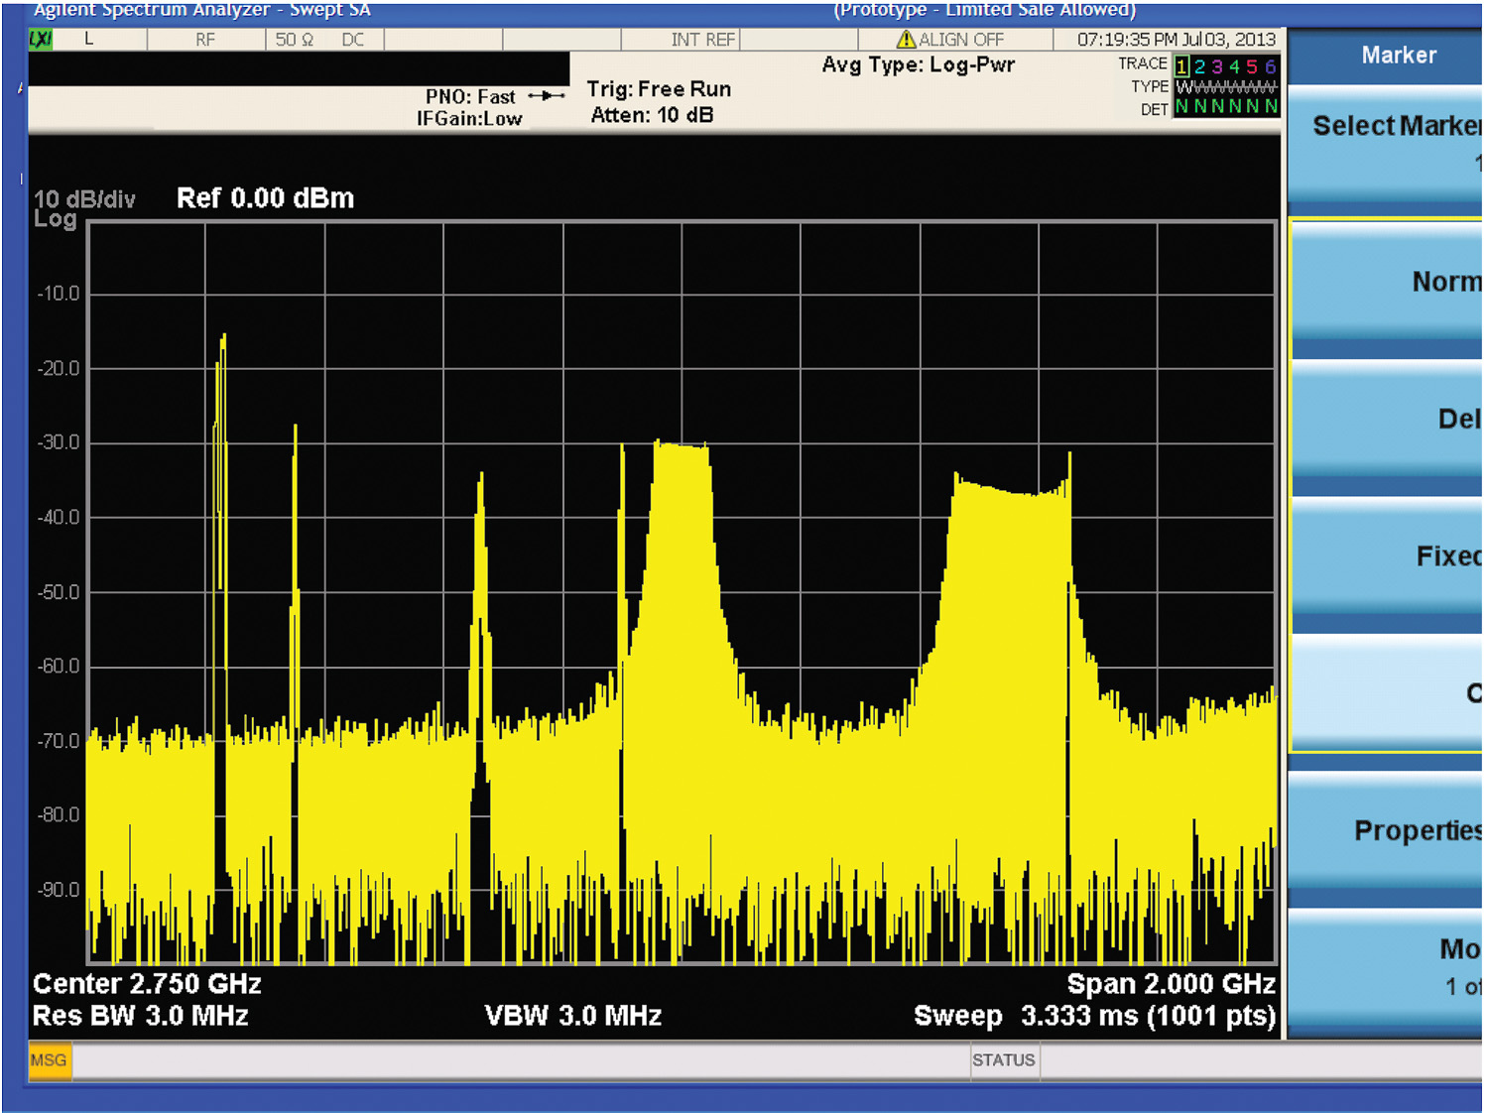Open the marker Properties submenu

pyautogui.click(x=1387, y=831)
